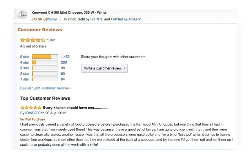Click the five-star icons on IOWBOY's review
The image size is (252, 157).
(31, 107)
